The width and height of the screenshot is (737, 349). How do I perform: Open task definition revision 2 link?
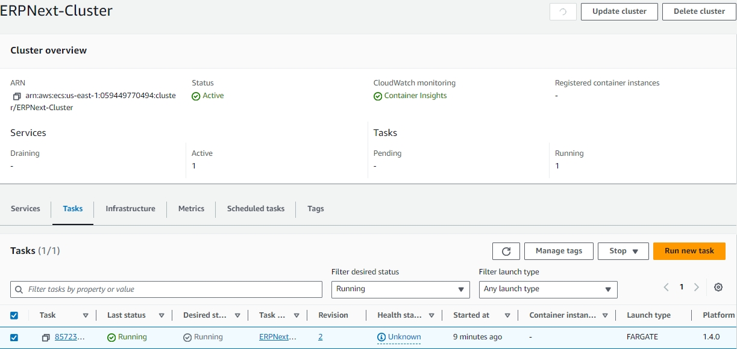pos(321,337)
